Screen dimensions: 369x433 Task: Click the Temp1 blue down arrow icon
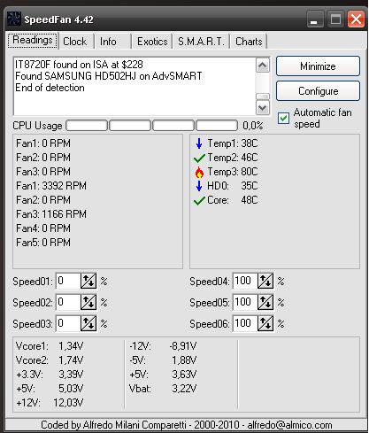click(x=199, y=143)
